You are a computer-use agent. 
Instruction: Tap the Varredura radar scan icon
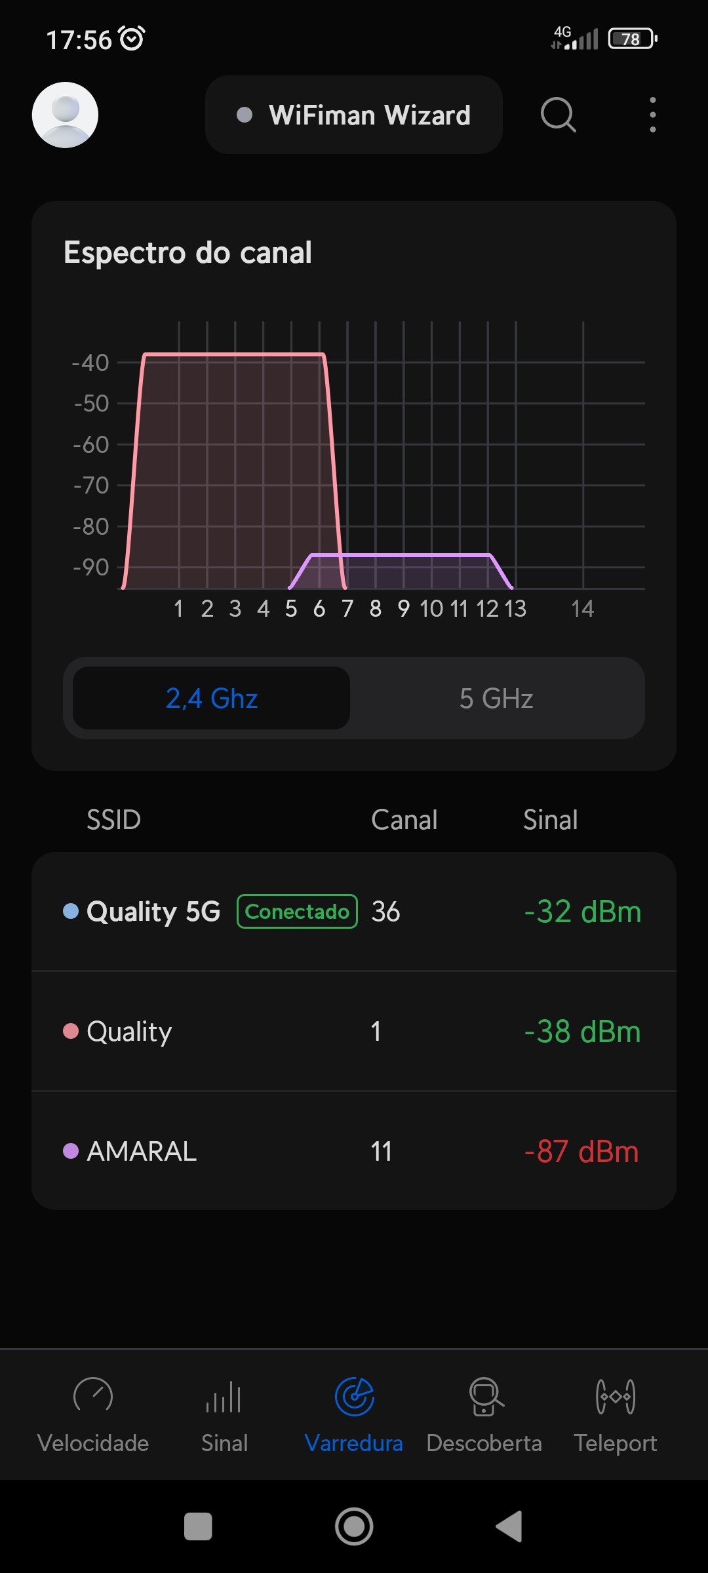click(x=354, y=1396)
